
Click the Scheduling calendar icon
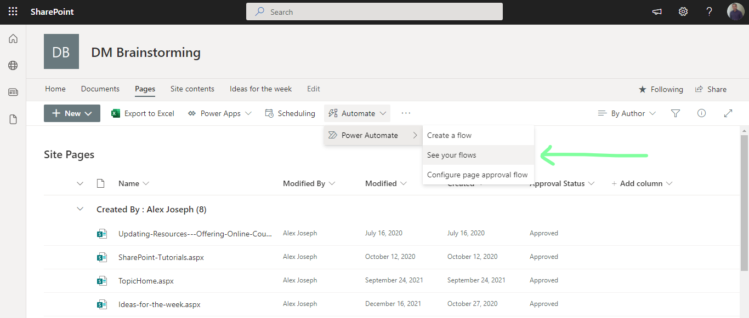point(269,113)
